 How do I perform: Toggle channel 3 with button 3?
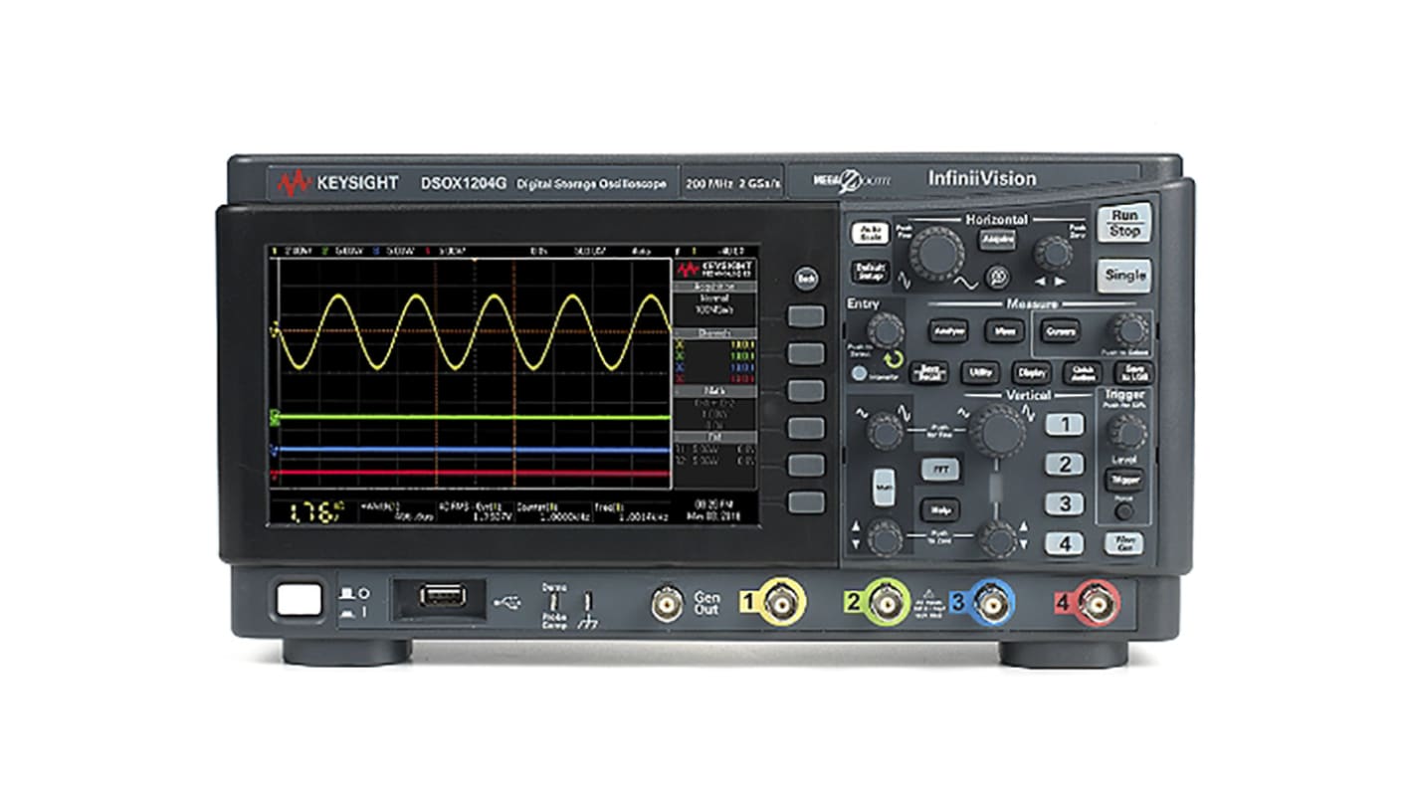[x=1064, y=503]
